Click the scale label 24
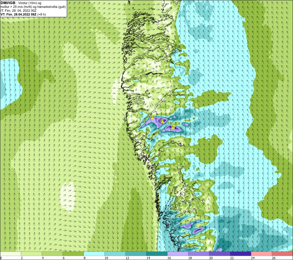293x260 pixels. point(253,258)
